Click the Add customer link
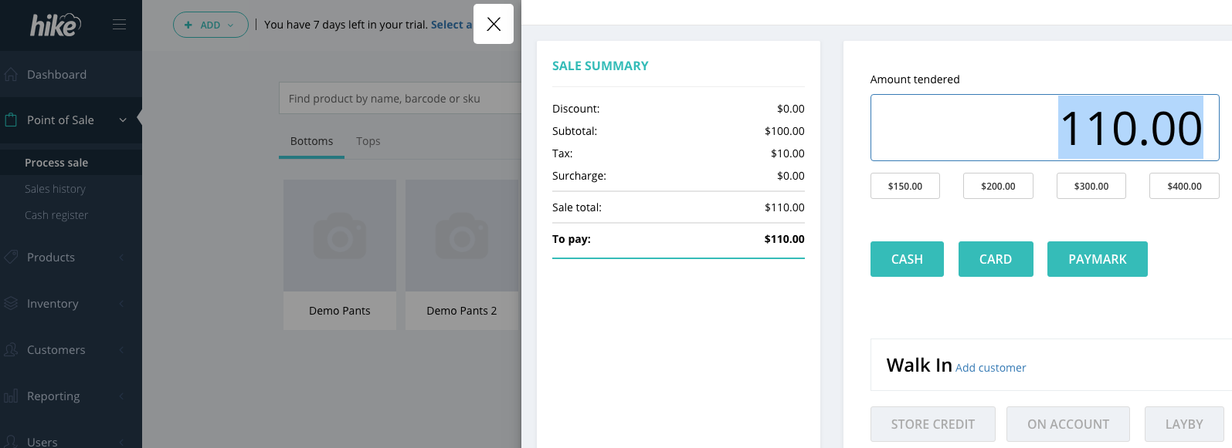Image resolution: width=1232 pixels, height=448 pixels. 990,368
